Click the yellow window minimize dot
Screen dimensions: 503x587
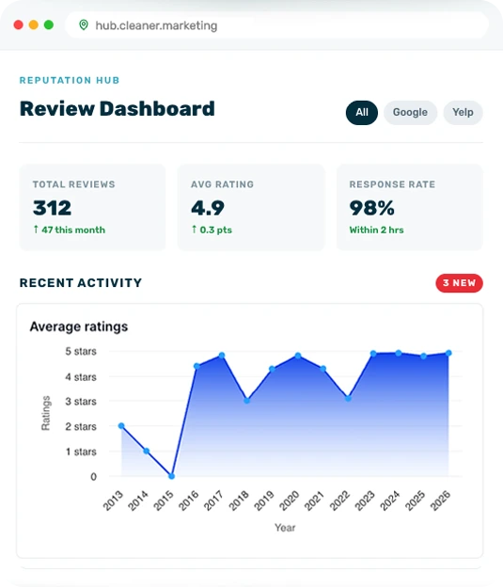34,24
